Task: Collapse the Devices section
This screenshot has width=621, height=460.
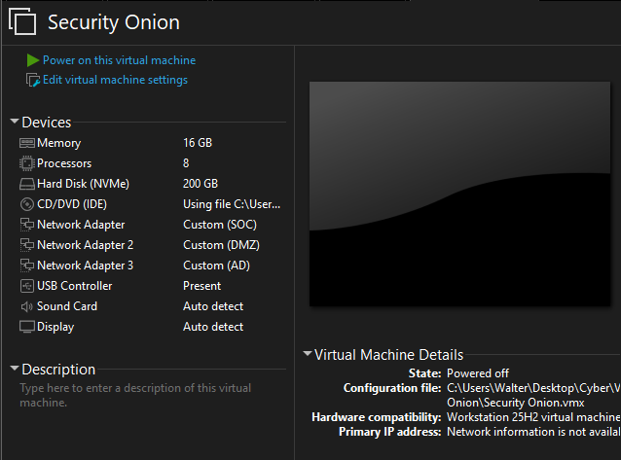Action: [x=15, y=123]
